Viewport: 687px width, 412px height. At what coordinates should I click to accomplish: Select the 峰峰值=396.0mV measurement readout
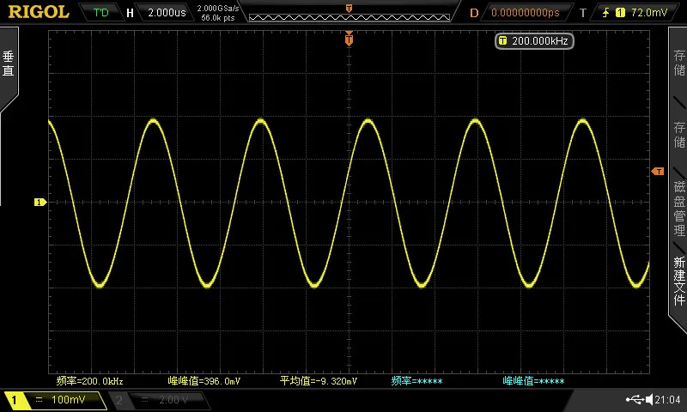tap(204, 381)
